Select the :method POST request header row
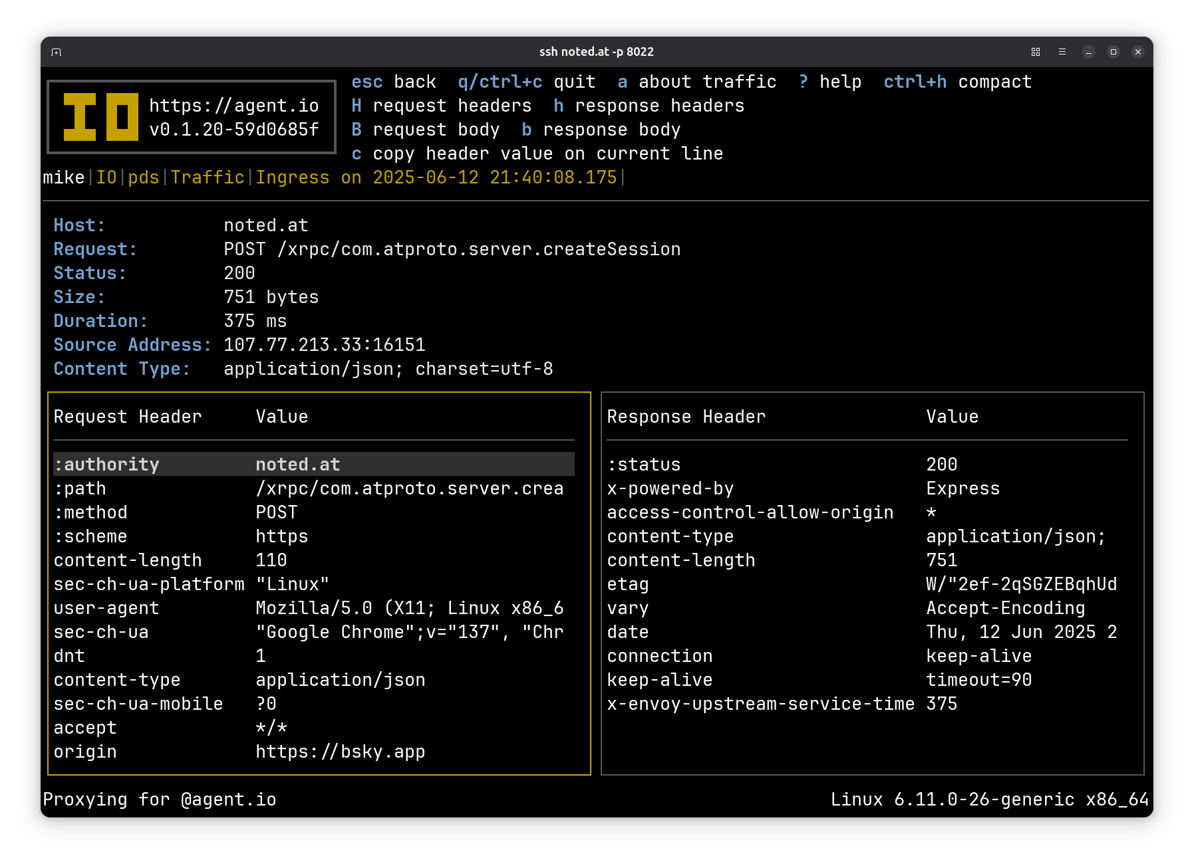The width and height of the screenshot is (1194, 862). click(314, 512)
